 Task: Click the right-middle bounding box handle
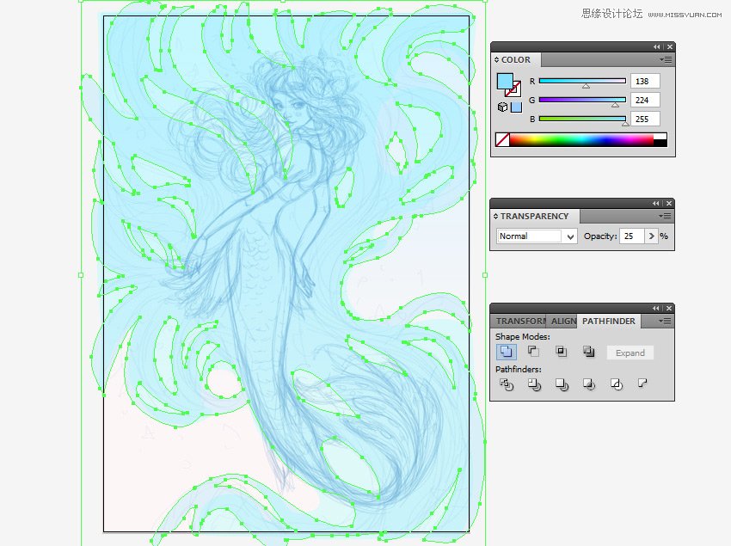point(485,275)
